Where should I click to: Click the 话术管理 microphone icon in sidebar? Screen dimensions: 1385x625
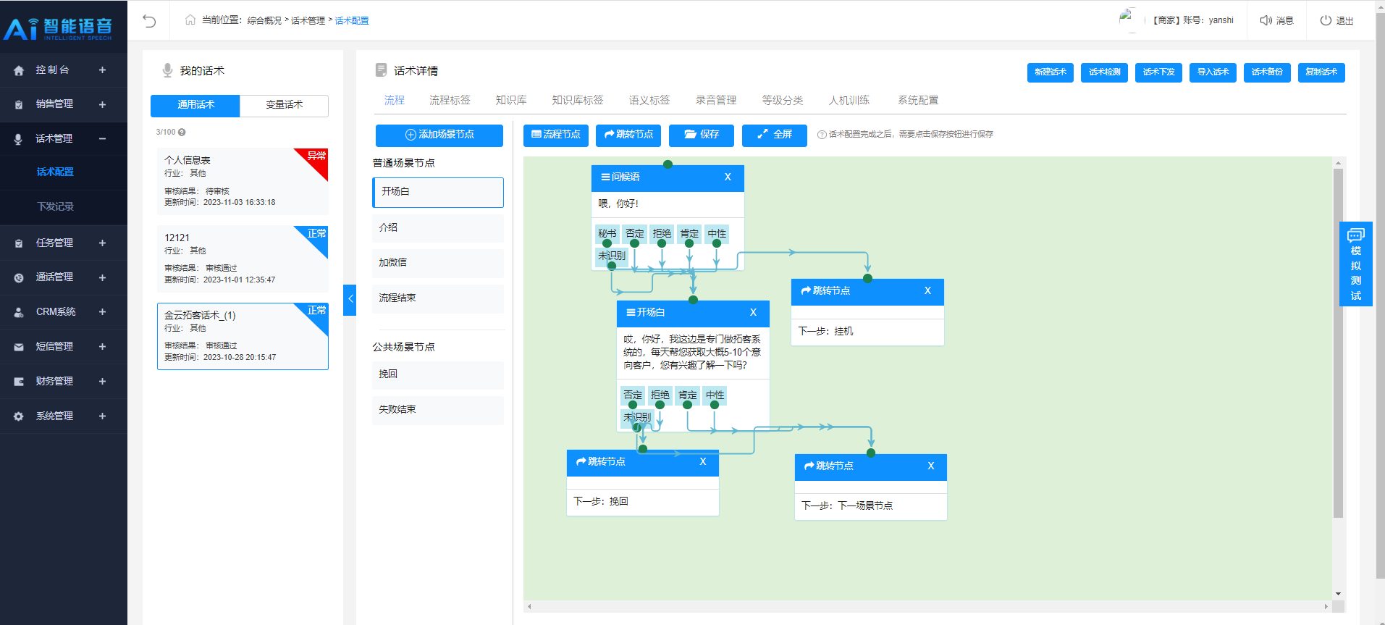click(19, 138)
